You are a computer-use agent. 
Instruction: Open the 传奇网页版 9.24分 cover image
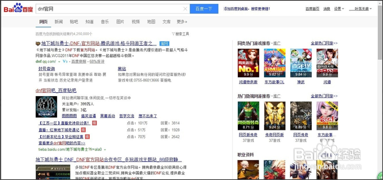tap(275, 116)
